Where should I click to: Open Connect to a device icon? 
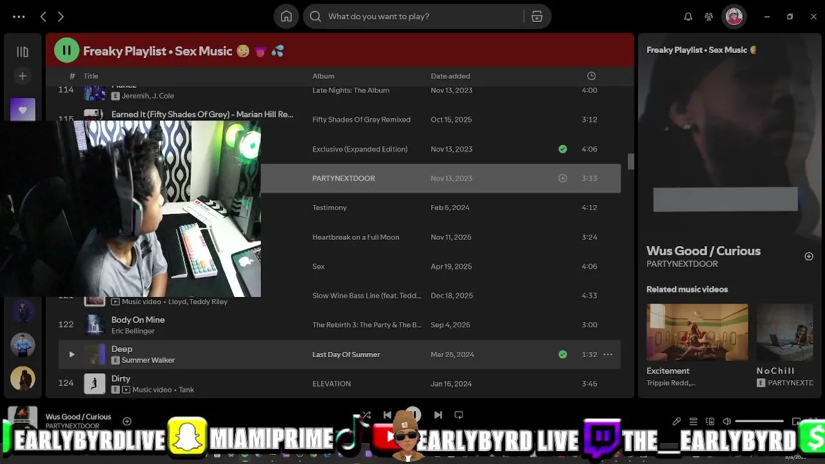pyautogui.click(x=710, y=421)
